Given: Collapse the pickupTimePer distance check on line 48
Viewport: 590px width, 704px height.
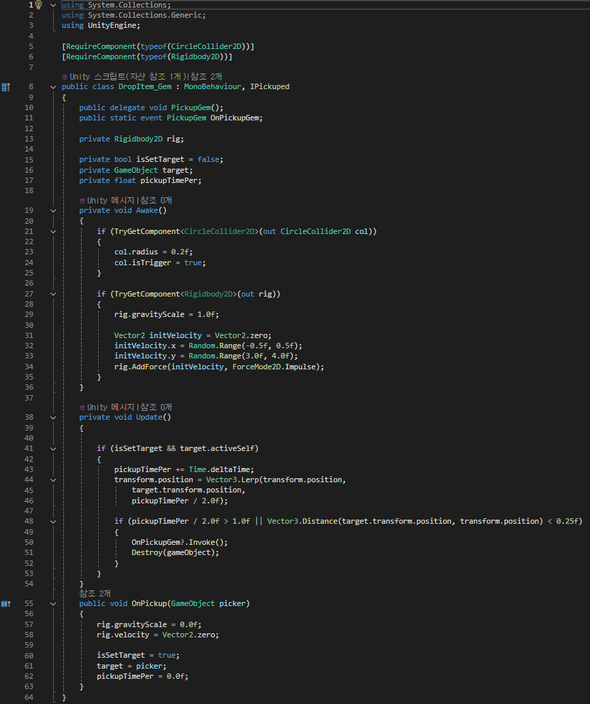Looking at the screenshot, I should [x=53, y=522].
